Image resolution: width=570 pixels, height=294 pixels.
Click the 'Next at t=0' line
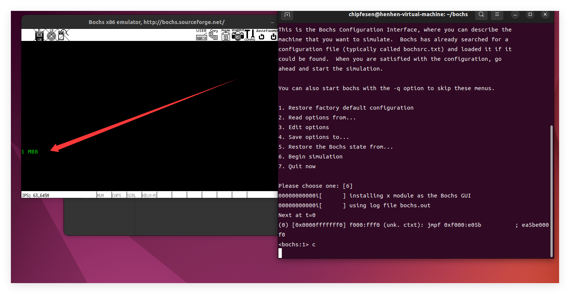(297, 215)
